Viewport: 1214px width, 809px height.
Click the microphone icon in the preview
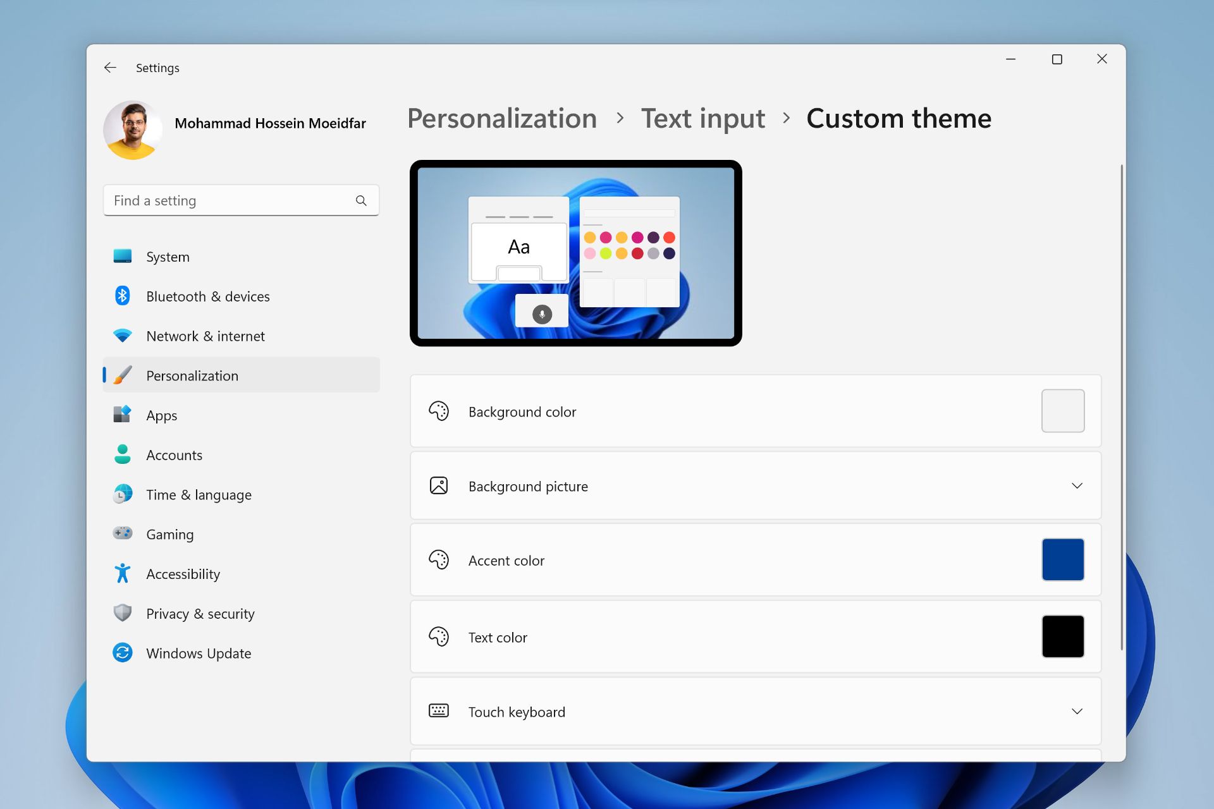coord(542,313)
